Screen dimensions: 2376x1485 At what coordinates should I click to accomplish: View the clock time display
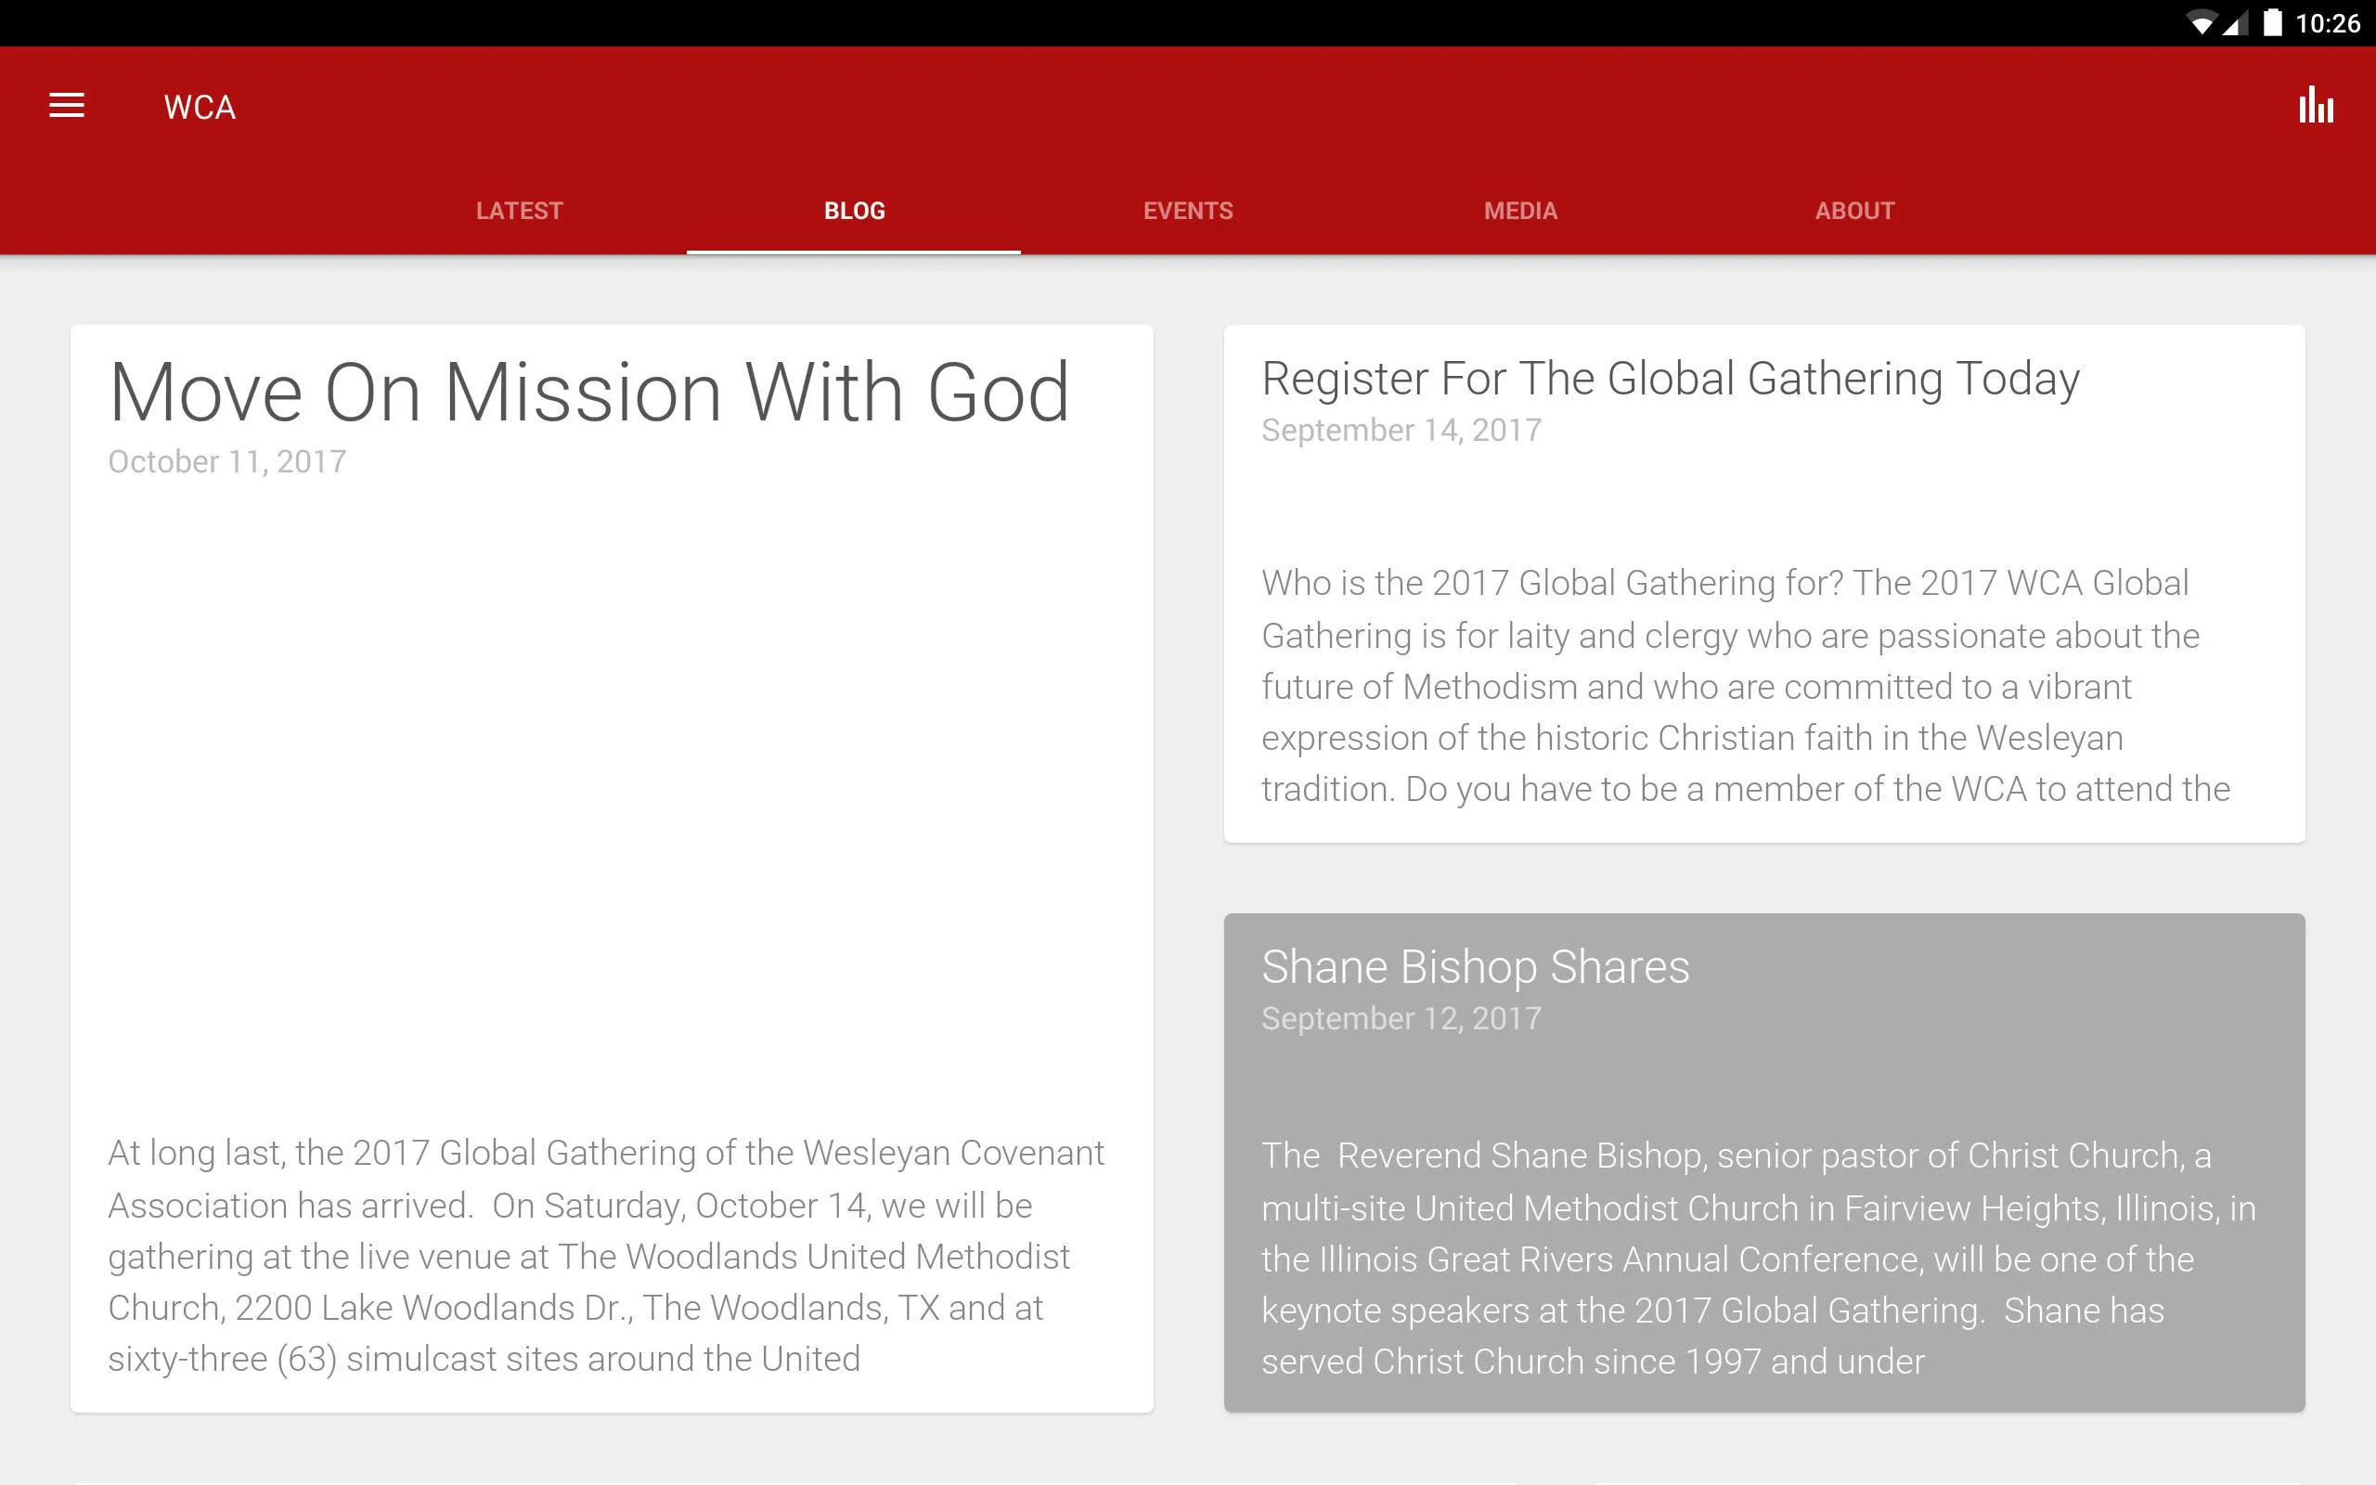2328,22
